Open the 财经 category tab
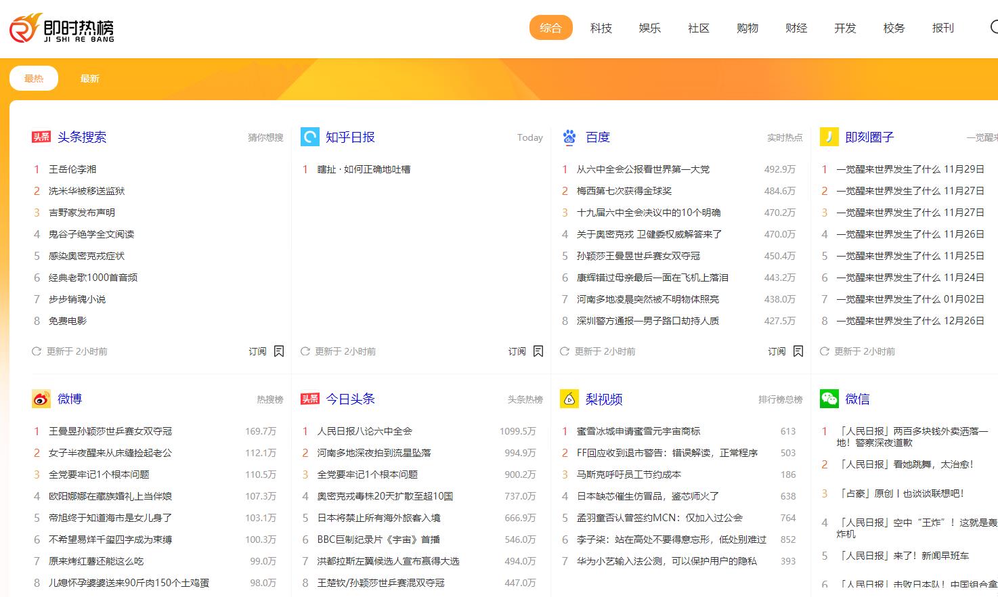The image size is (998, 597). (796, 28)
